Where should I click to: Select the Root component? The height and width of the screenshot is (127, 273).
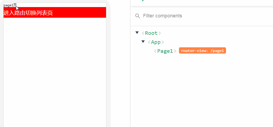click(151, 33)
